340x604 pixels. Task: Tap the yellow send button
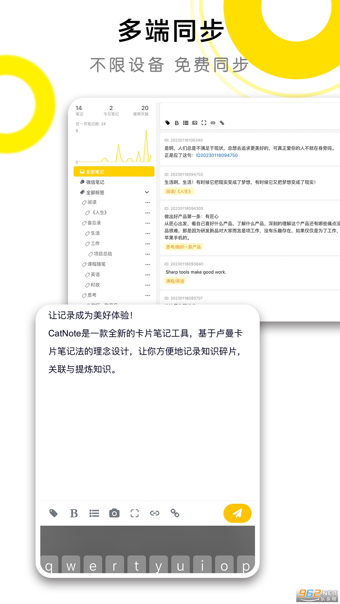(237, 513)
